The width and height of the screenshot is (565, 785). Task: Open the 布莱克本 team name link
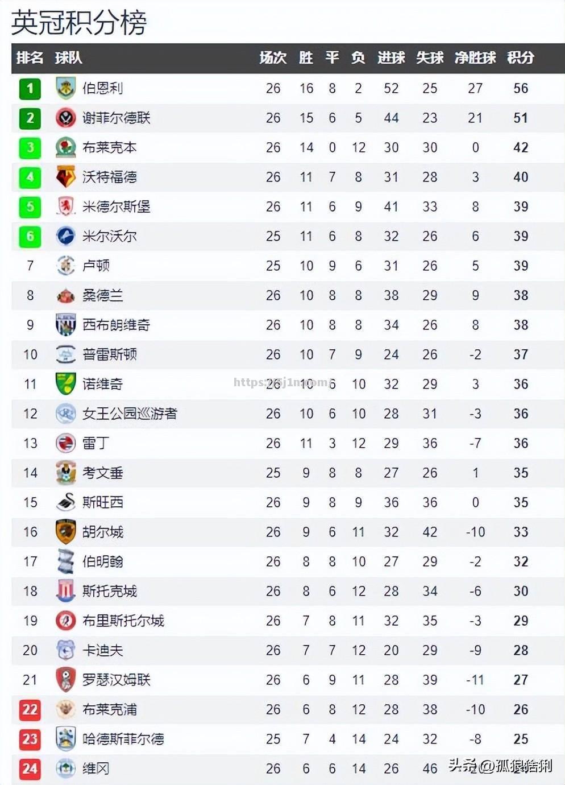pyautogui.click(x=110, y=147)
